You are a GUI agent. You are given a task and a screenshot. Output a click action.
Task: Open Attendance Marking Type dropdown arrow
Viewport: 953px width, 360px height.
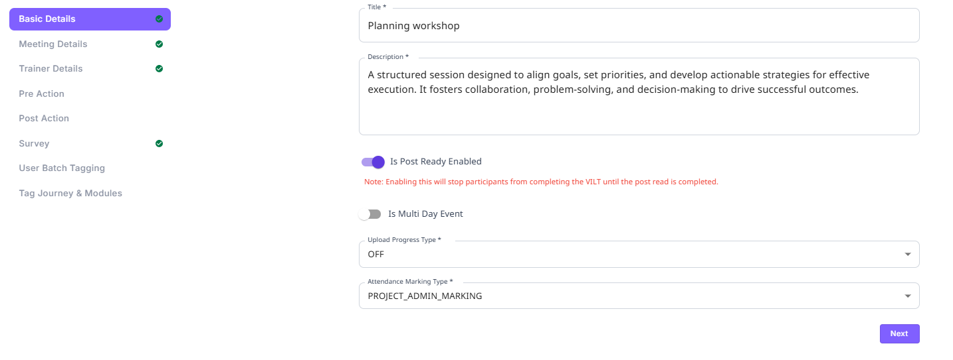pos(908,296)
